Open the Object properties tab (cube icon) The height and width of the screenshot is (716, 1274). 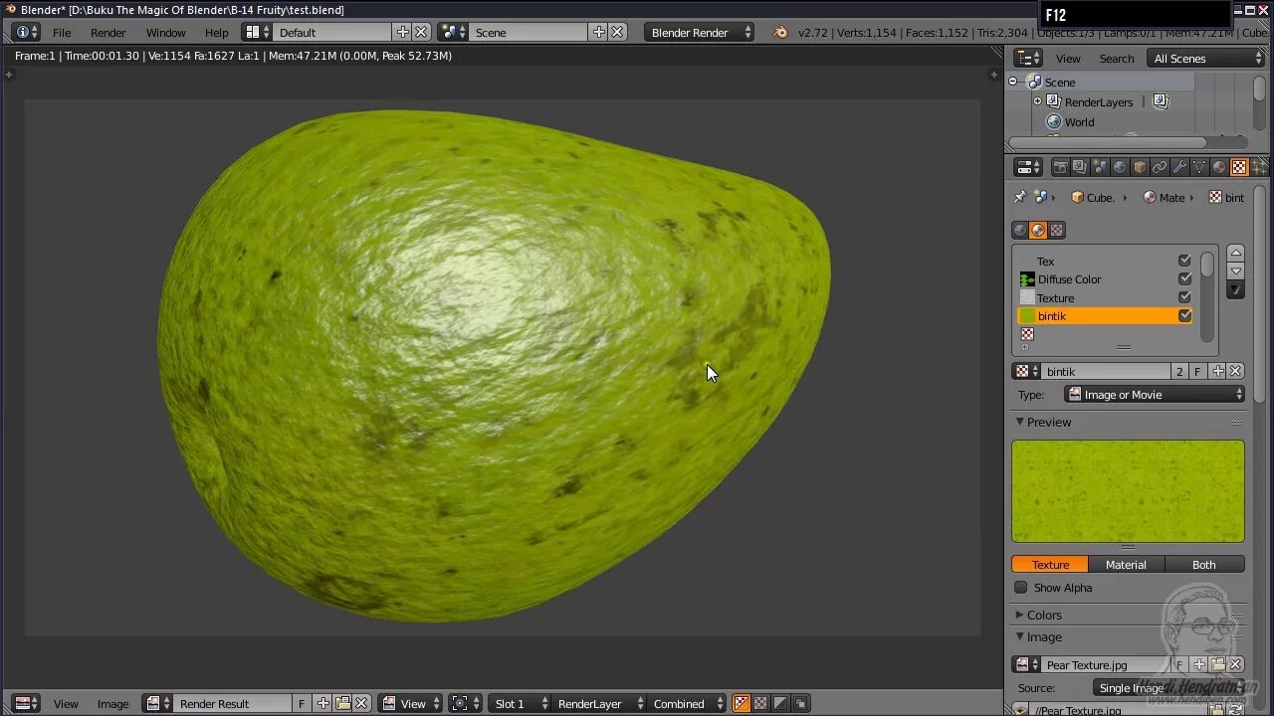[x=1140, y=167]
